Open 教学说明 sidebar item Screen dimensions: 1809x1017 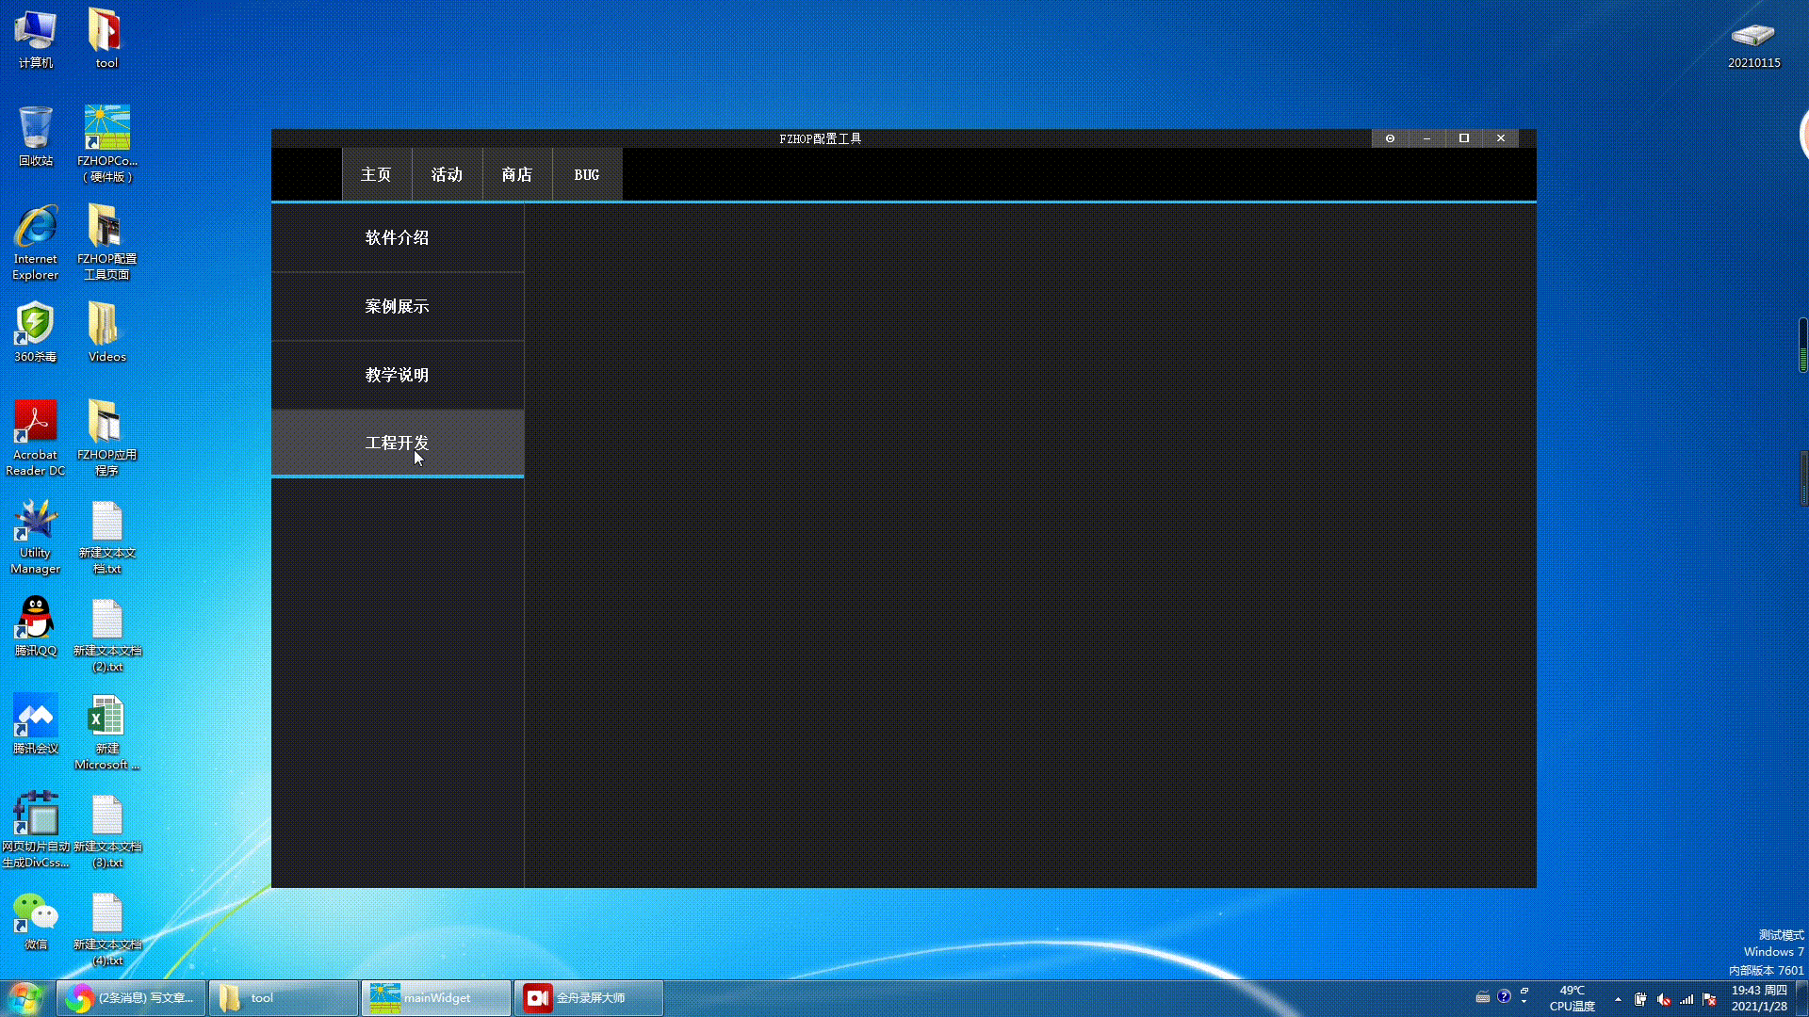397,376
